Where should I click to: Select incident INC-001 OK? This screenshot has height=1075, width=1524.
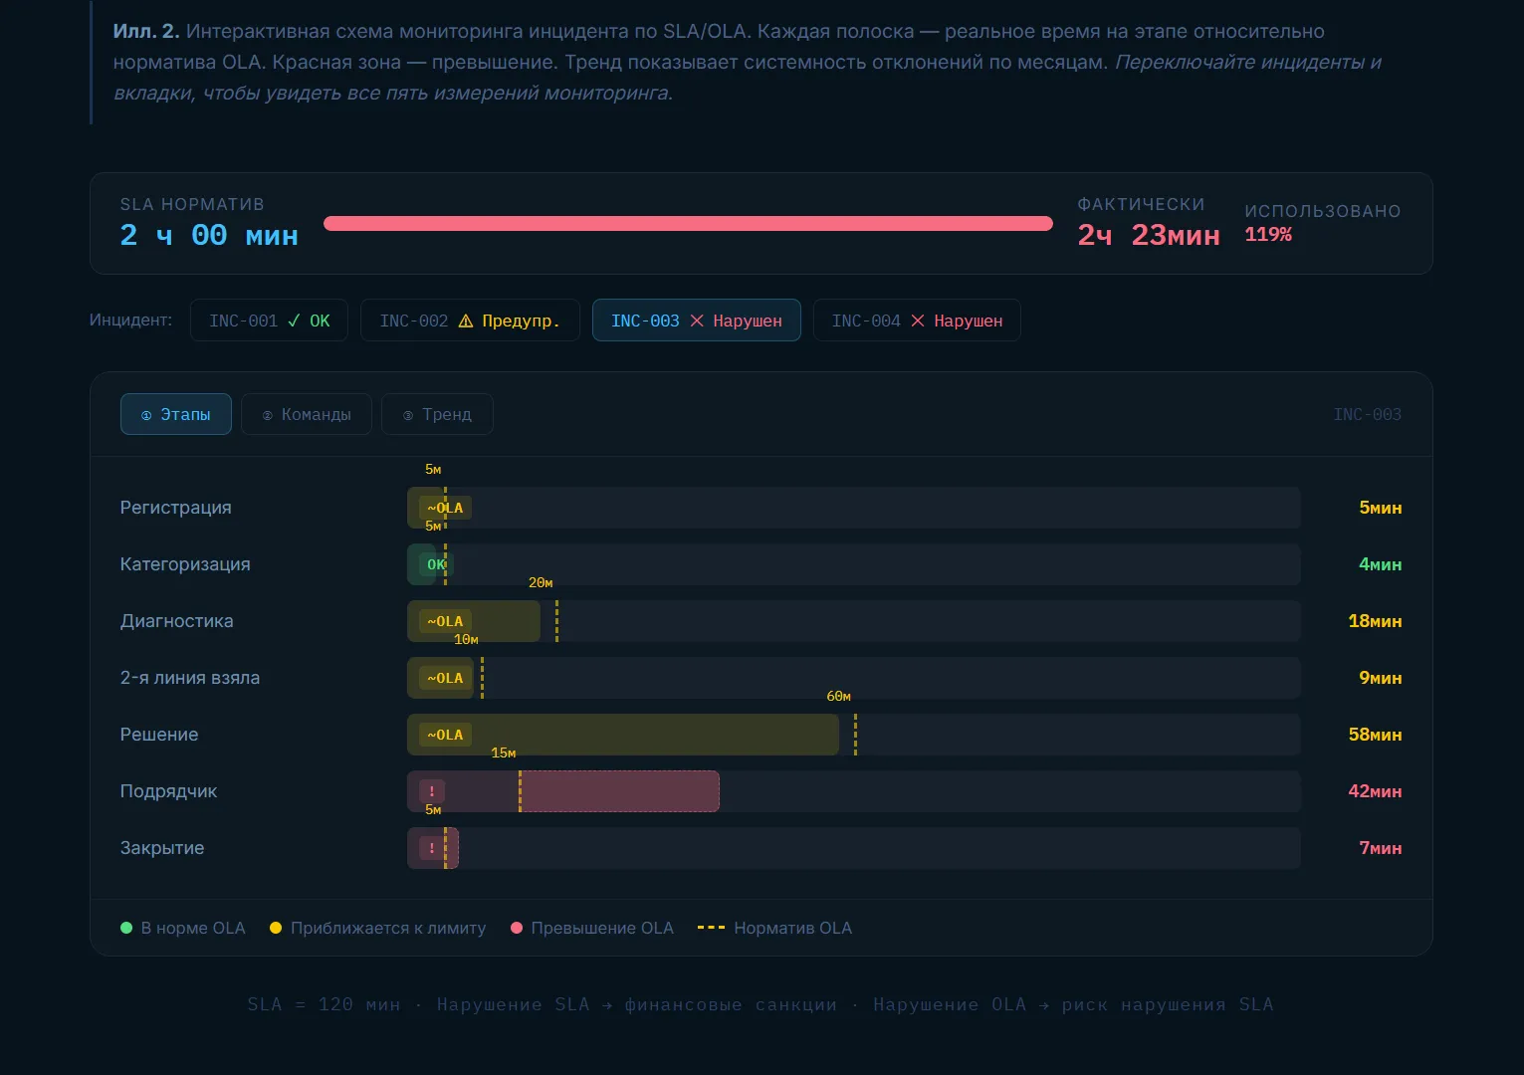(x=269, y=321)
